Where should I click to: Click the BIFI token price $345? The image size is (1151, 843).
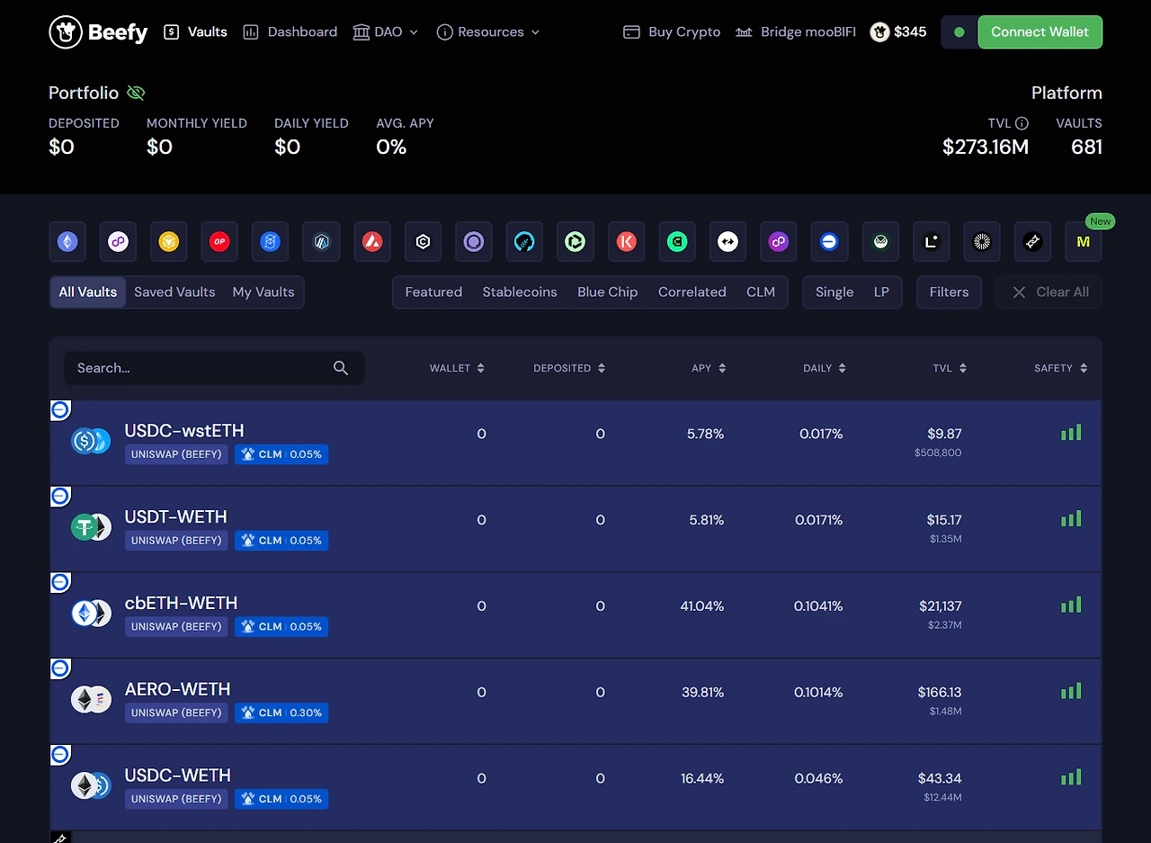click(x=898, y=31)
